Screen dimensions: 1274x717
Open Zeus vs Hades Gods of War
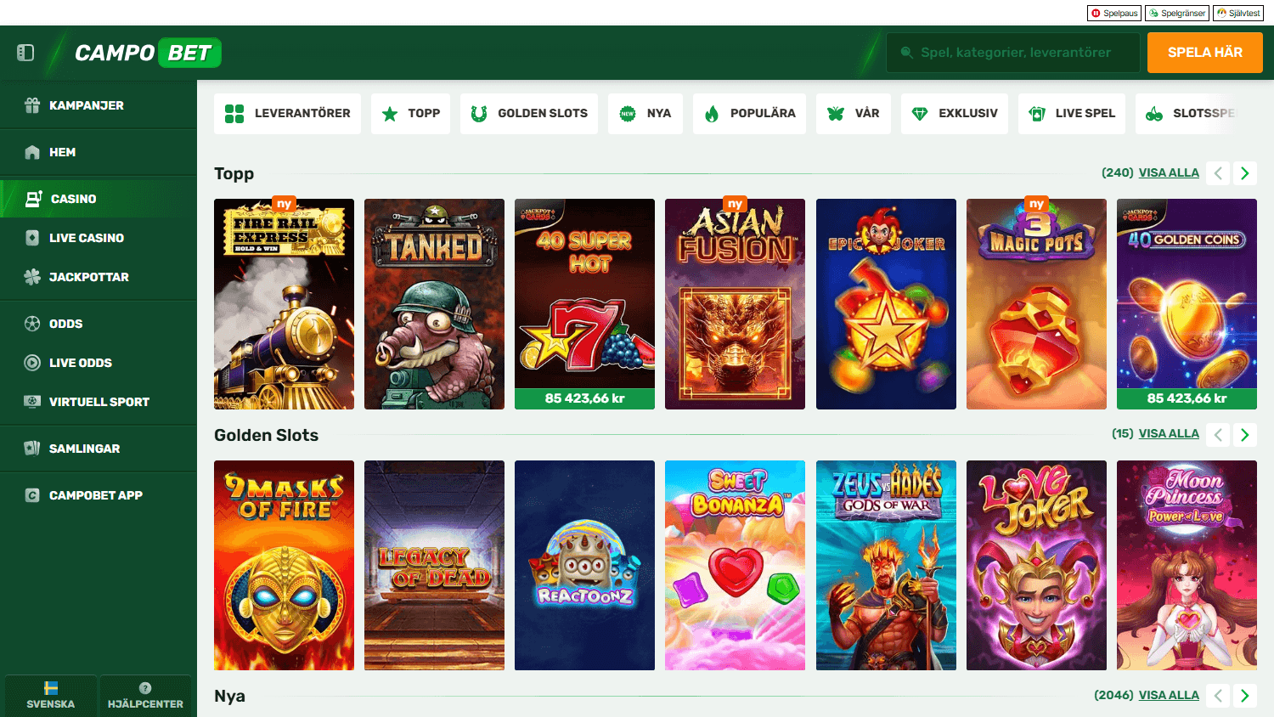886,565
